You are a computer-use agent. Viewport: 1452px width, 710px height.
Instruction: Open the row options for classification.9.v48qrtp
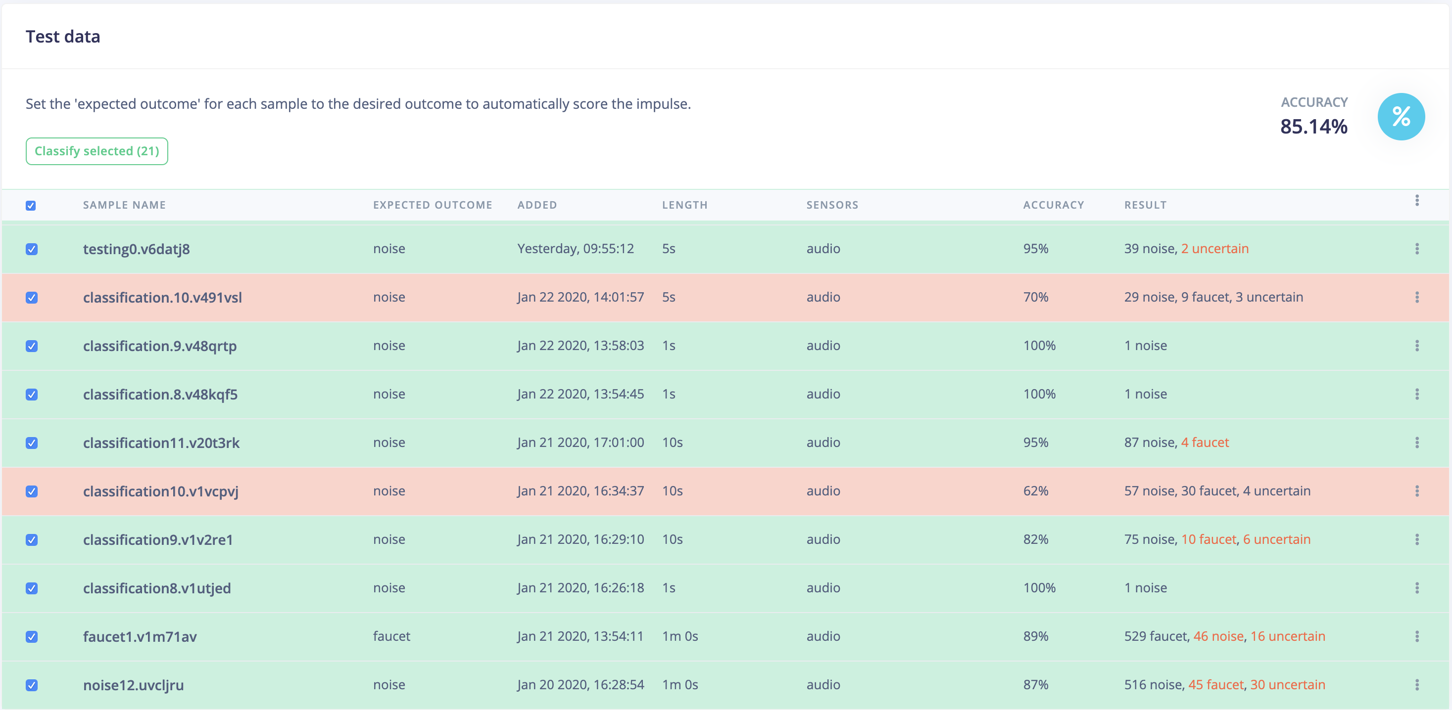click(x=1416, y=346)
